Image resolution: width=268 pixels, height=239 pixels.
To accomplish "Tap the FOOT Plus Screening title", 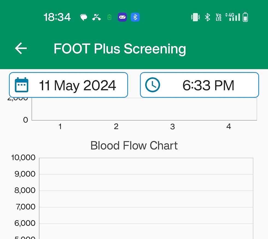I will click(120, 49).
